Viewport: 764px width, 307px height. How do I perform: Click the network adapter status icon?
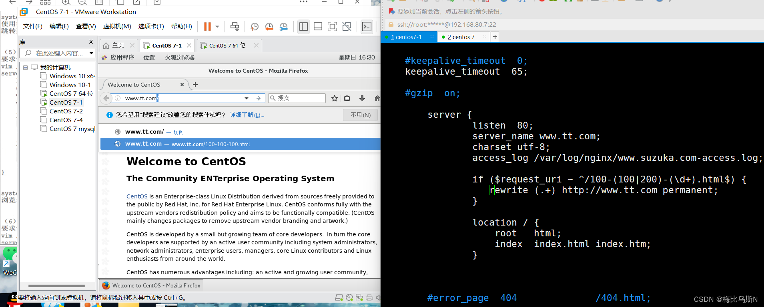(x=359, y=298)
